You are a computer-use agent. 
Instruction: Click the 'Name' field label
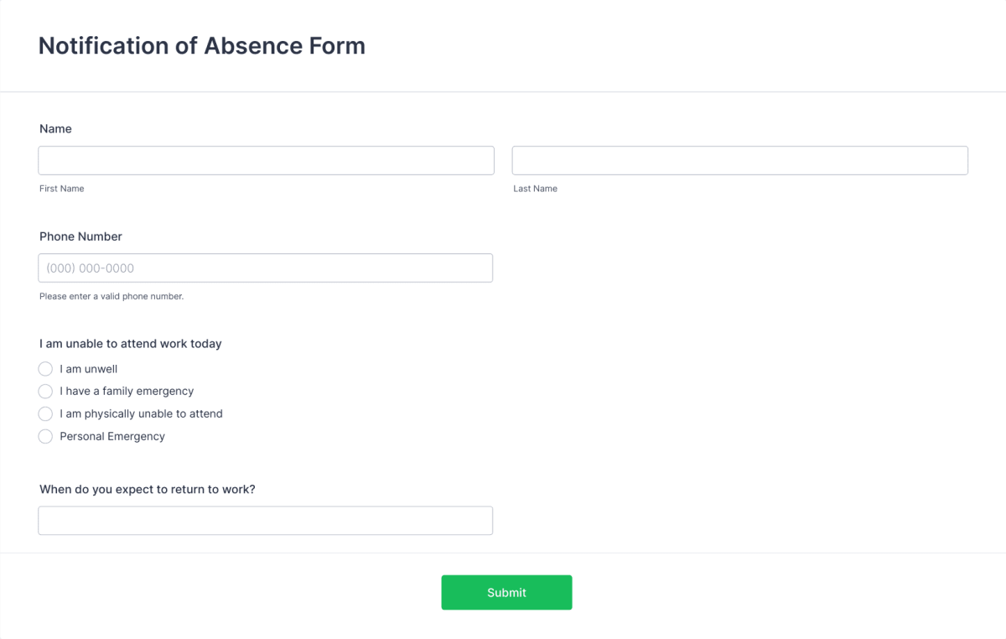click(x=55, y=128)
